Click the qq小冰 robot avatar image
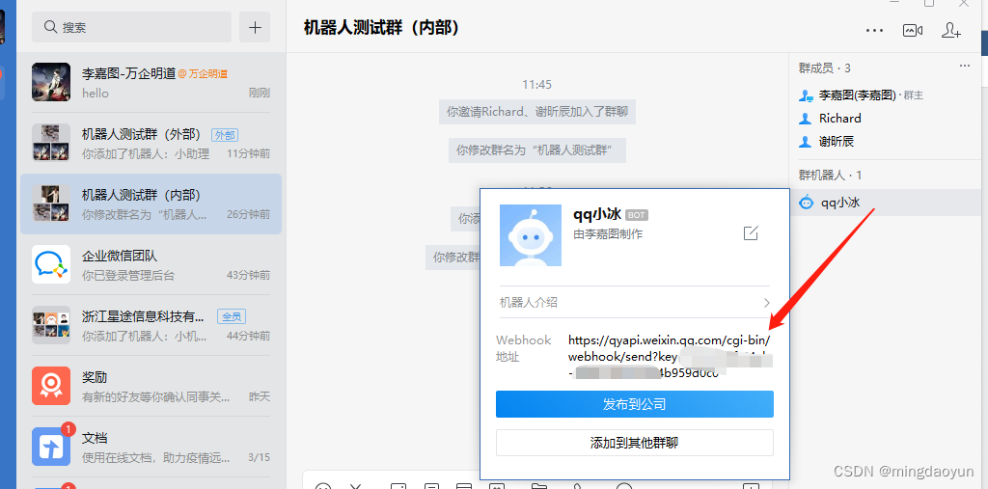The height and width of the screenshot is (489, 988). pos(531,235)
